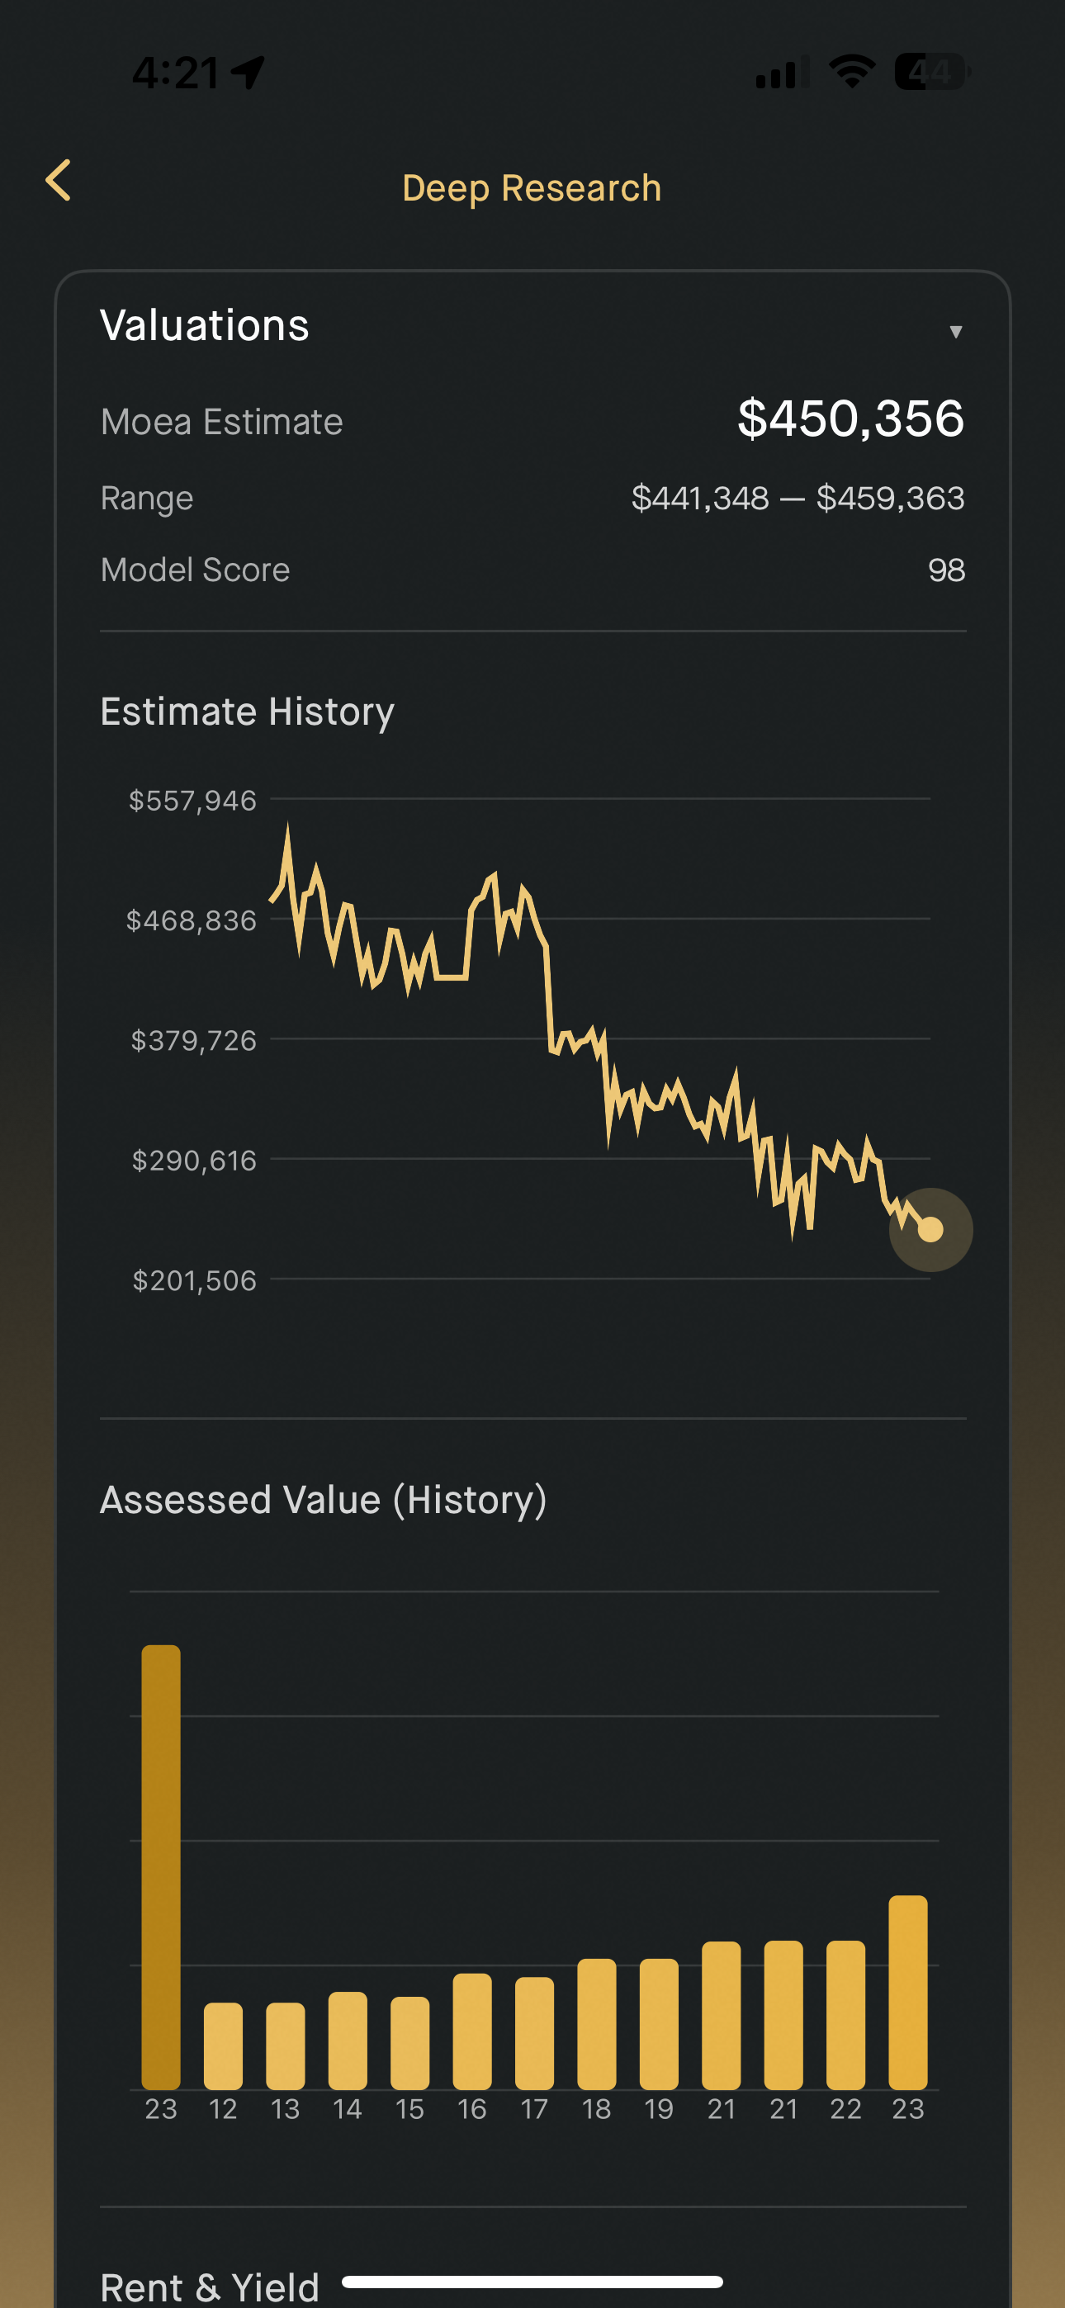Select the 18 assessed value bar
This screenshot has height=2308, width=1065.
pos(597,2023)
